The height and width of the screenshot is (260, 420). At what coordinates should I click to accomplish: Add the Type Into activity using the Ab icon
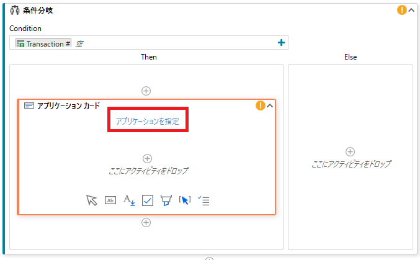[110, 200]
